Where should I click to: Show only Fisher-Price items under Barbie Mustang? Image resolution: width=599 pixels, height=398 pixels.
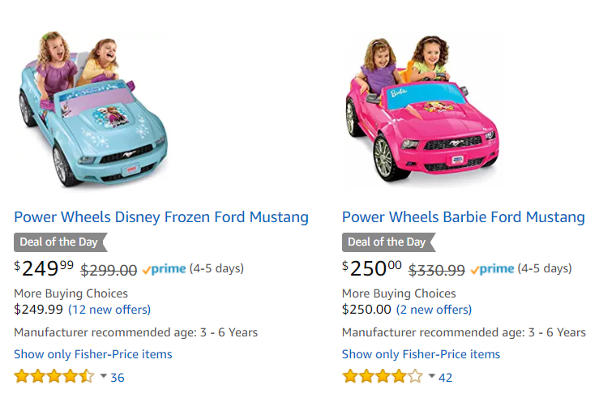point(421,354)
